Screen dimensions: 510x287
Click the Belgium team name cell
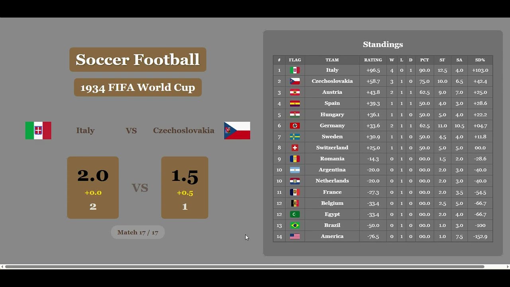coord(332,203)
